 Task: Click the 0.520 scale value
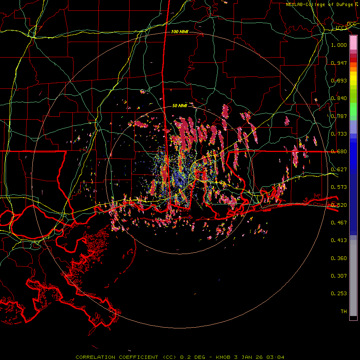point(339,205)
